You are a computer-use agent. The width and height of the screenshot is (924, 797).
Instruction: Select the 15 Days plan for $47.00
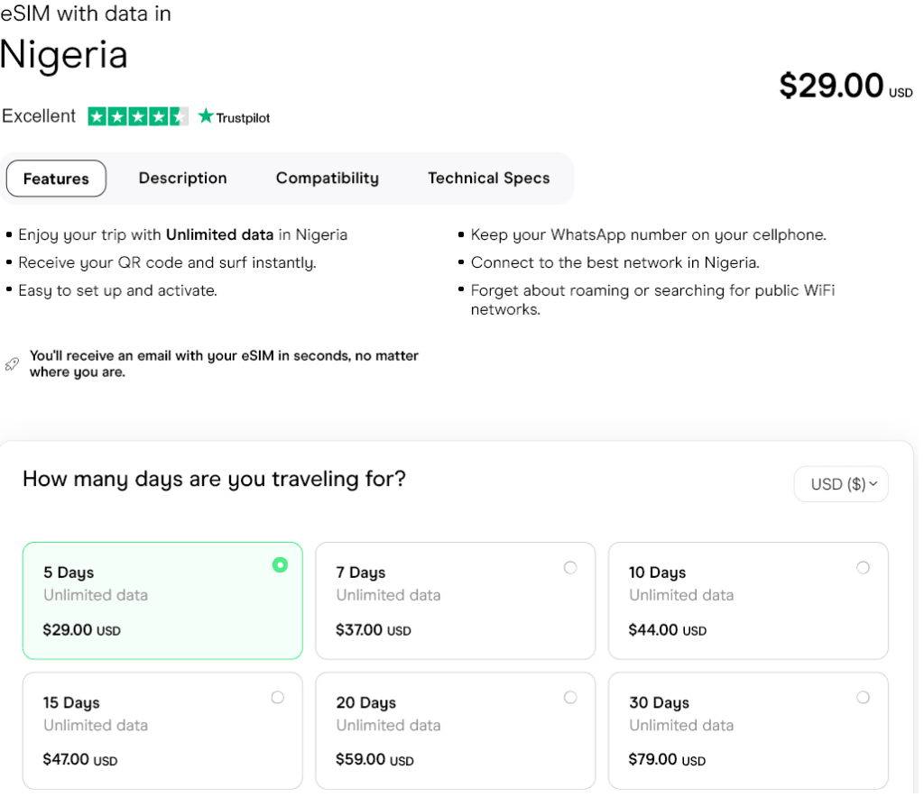tap(162, 730)
